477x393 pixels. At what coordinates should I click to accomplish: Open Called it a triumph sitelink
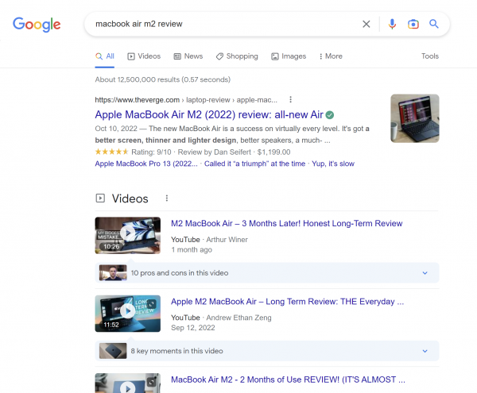click(x=254, y=164)
